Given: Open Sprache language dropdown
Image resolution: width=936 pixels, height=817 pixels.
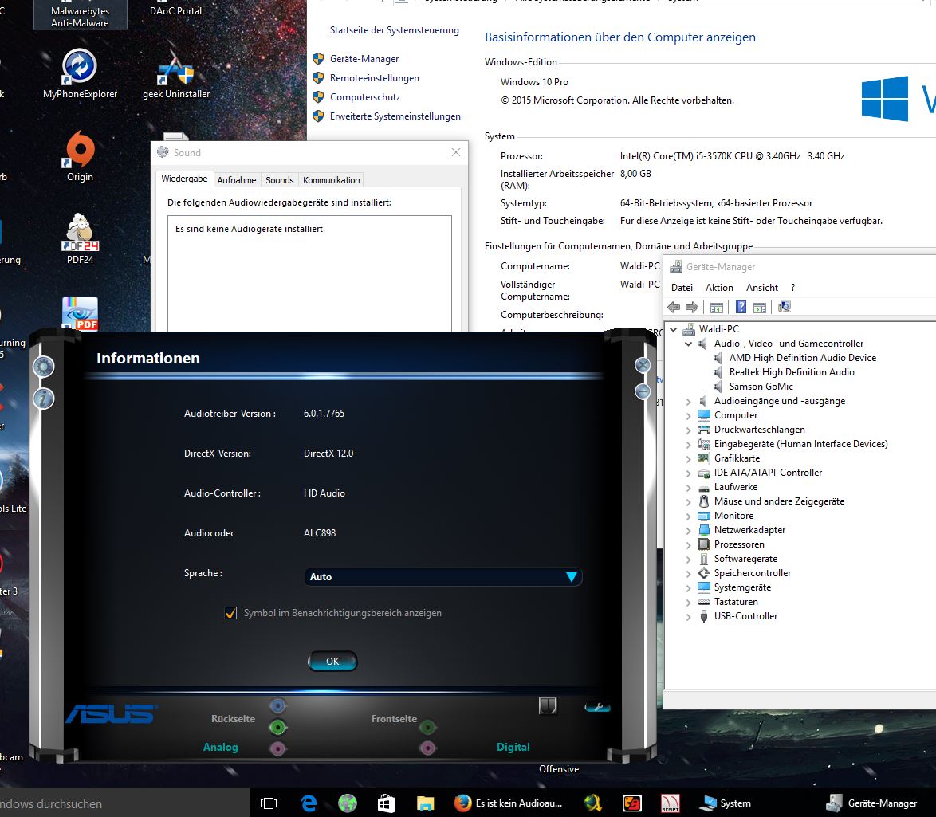Looking at the screenshot, I should [443, 576].
